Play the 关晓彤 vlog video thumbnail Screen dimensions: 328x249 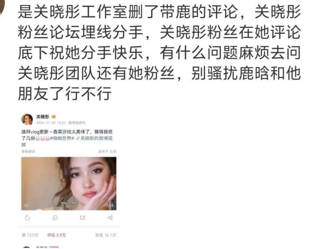coord(69,184)
